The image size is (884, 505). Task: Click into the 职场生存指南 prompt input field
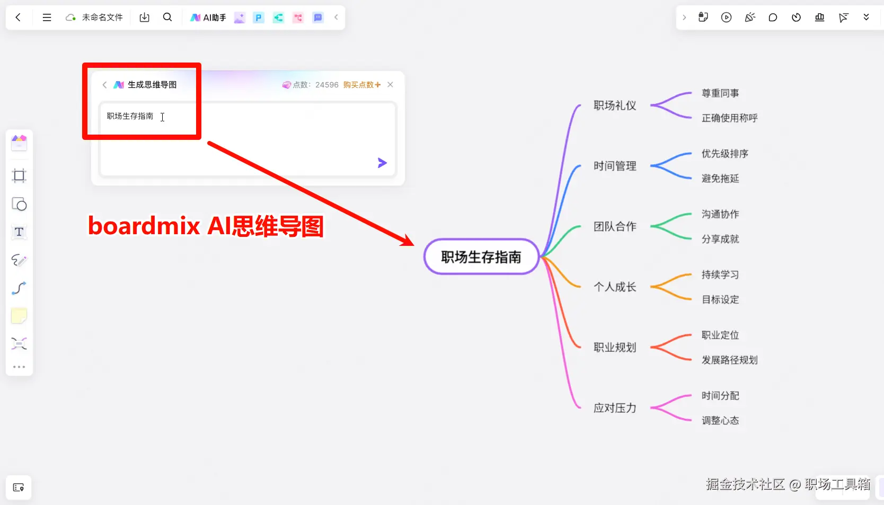click(248, 139)
